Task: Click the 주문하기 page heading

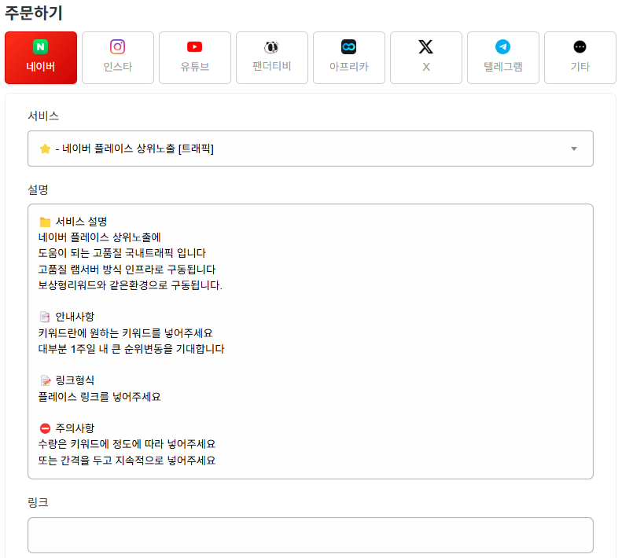Action: [x=34, y=13]
